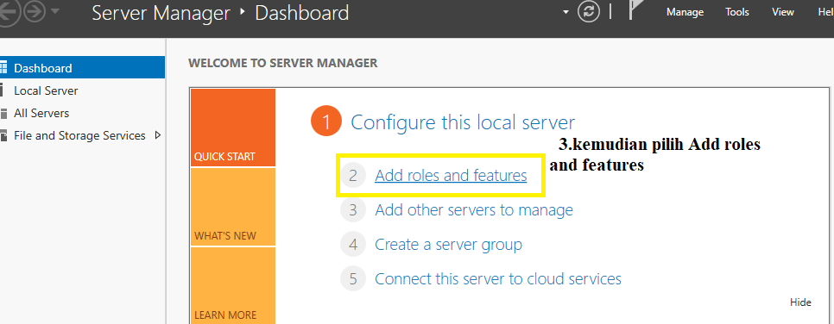Image resolution: width=834 pixels, height=324 pixels.
Task: Click the Forward navigation arrow
Action: point(34,12)
